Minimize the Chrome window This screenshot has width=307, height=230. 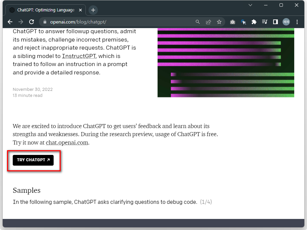tap(266, 5)
